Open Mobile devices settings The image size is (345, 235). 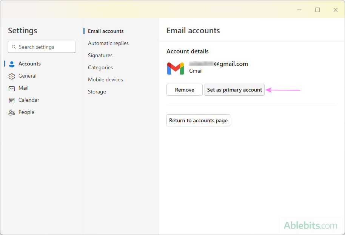coord(105,79)
